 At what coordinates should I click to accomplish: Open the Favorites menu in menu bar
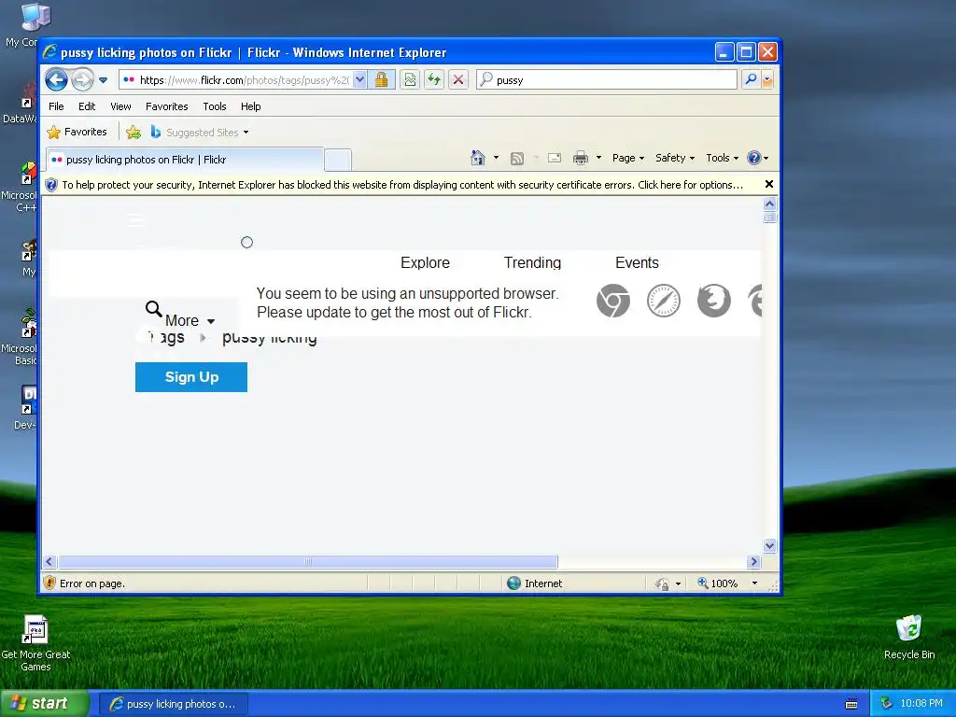[x=166, y=106]
